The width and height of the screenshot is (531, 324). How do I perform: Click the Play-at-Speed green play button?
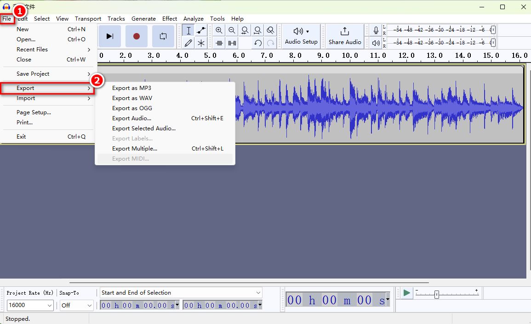[x=407, y=293]
